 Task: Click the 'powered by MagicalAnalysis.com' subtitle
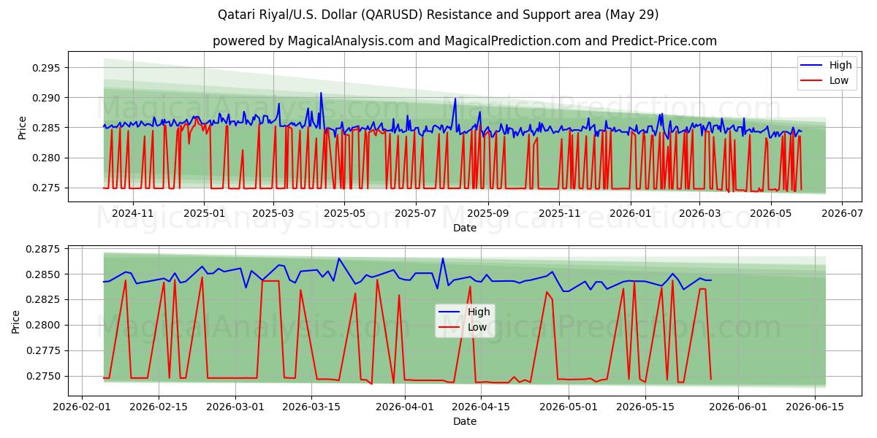click(x=465, y=41)
